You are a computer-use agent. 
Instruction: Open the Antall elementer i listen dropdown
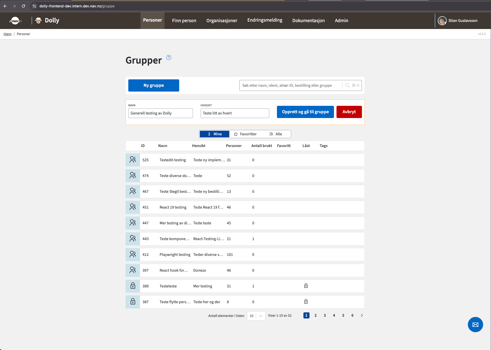[256, 316]
